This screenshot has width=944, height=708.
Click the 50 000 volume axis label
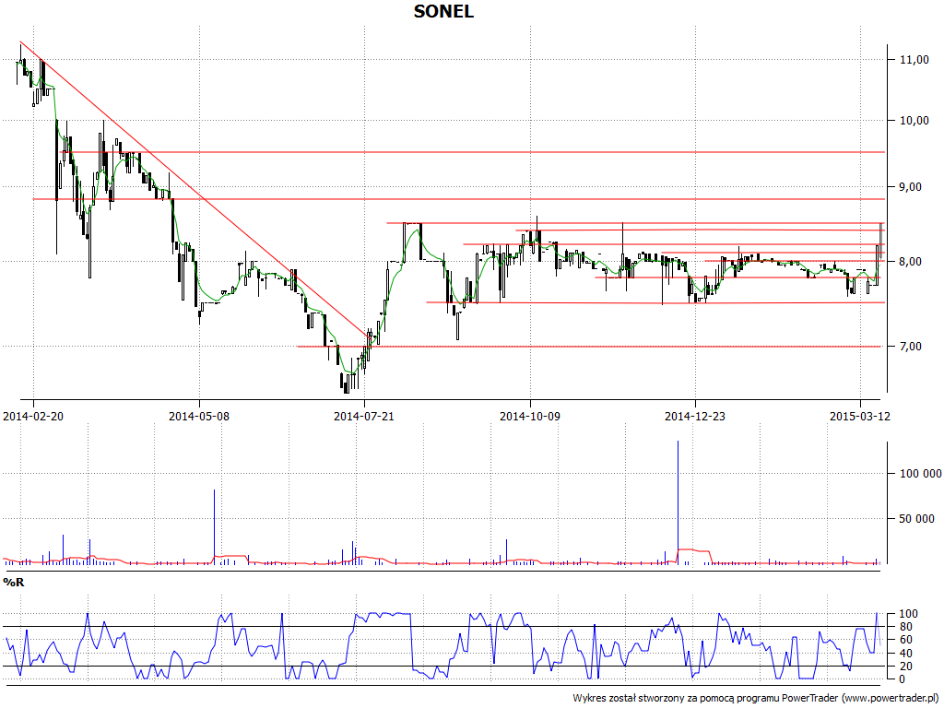(x=917, y=519)
